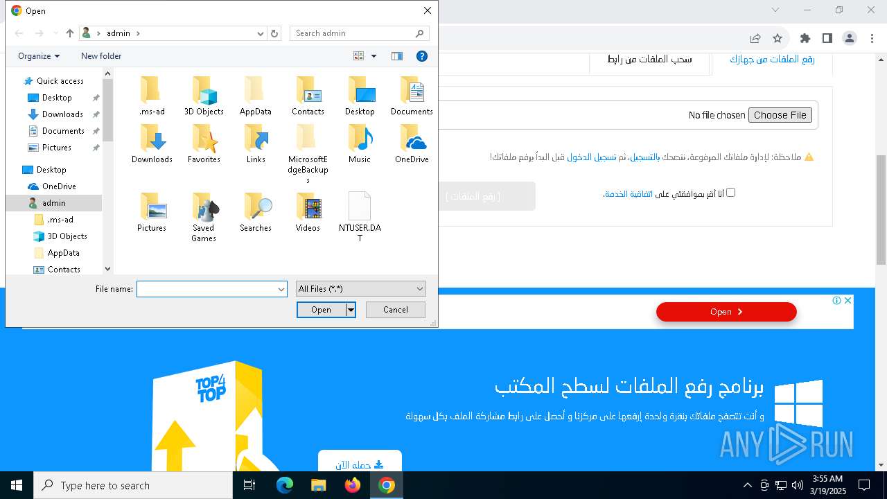Switch to the 'رفع الملفات من جهازك' tab
Screen dimensions: 887x499
coord(772,60)
